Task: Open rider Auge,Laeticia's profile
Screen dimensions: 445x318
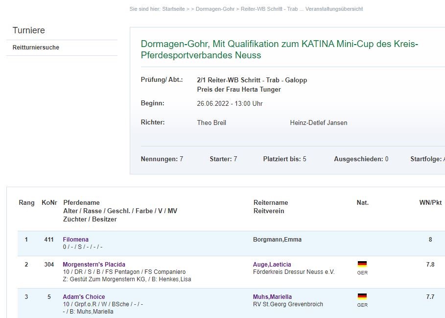Action: (x=272, y=265)
